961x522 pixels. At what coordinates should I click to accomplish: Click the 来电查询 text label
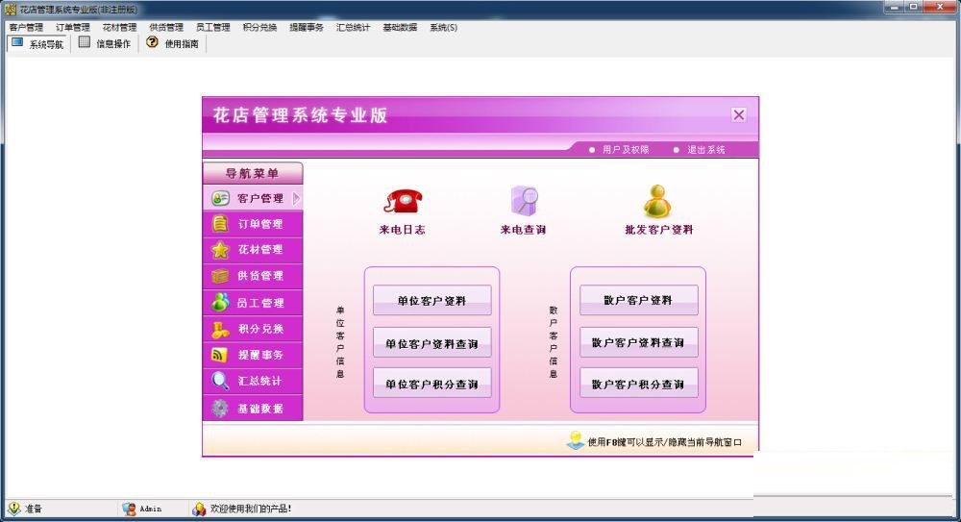click(523, 230)
